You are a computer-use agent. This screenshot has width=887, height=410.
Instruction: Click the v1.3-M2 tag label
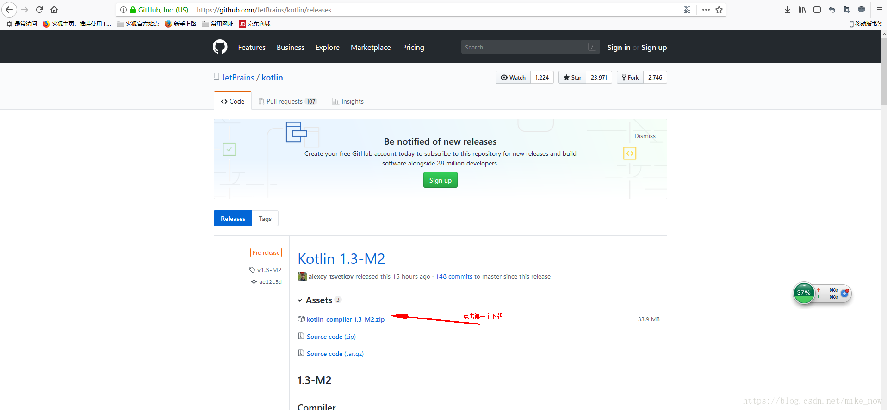tap(266, 270)
